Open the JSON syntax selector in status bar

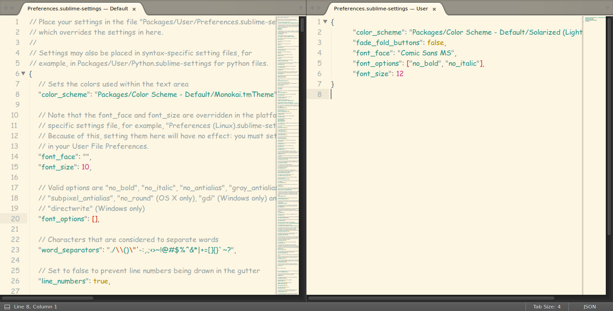(x=590, y=306)
